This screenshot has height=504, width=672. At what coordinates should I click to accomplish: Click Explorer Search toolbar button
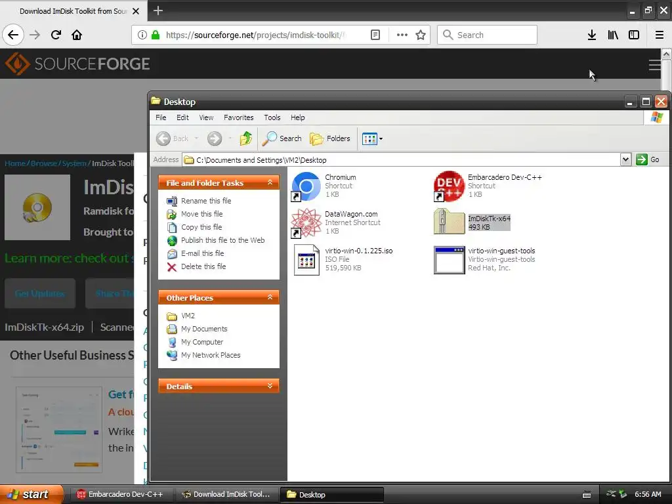pyautogui.click(x=282, y=138)
